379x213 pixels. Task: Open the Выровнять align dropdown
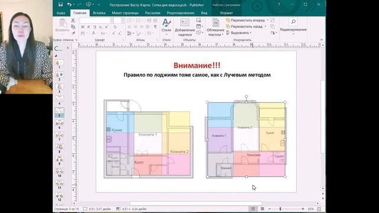click(238, 33)
